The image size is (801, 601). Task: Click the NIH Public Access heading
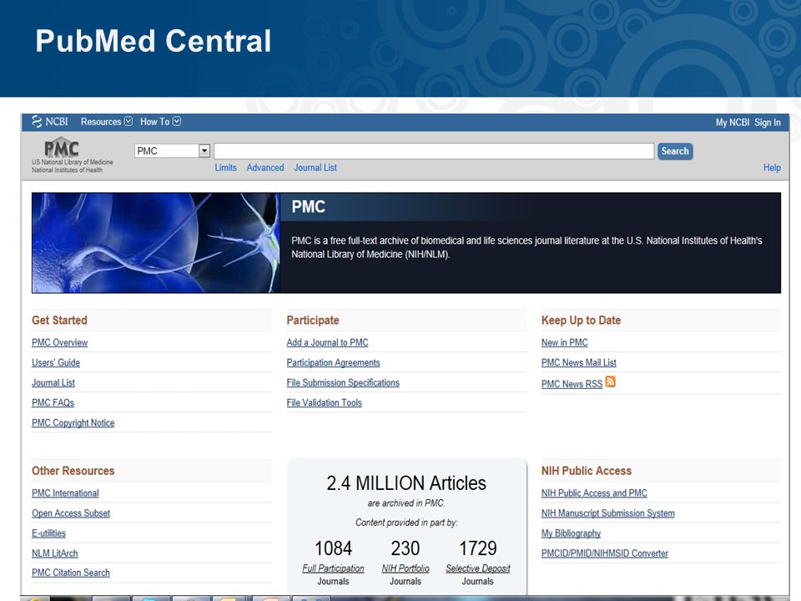point(587,471)
